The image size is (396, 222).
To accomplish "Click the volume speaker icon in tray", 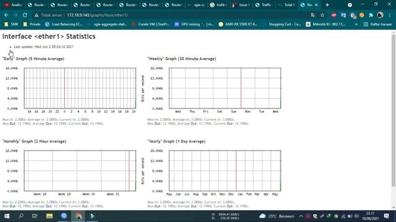I will coord(356,216).
